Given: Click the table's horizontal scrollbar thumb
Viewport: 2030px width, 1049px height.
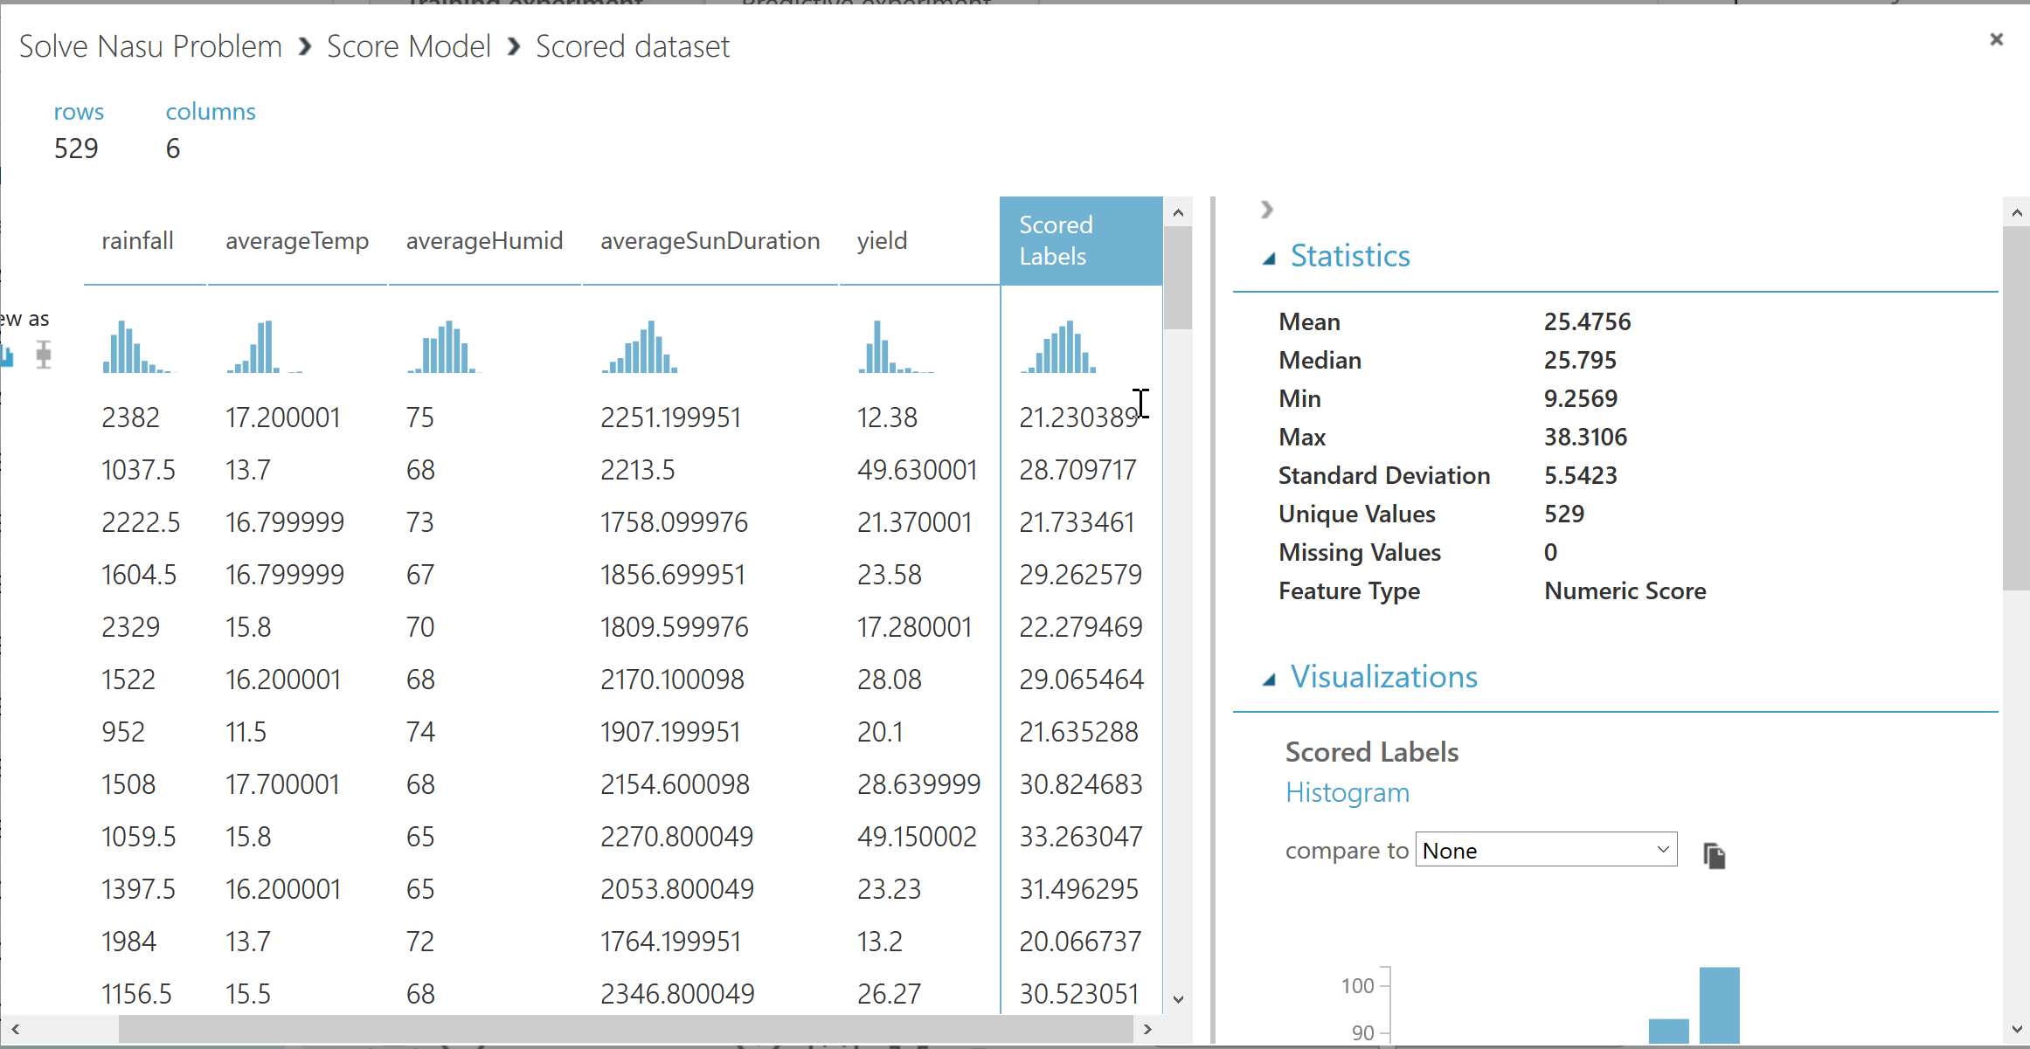Looking at the screenshot, I should tap(625, 1030).
